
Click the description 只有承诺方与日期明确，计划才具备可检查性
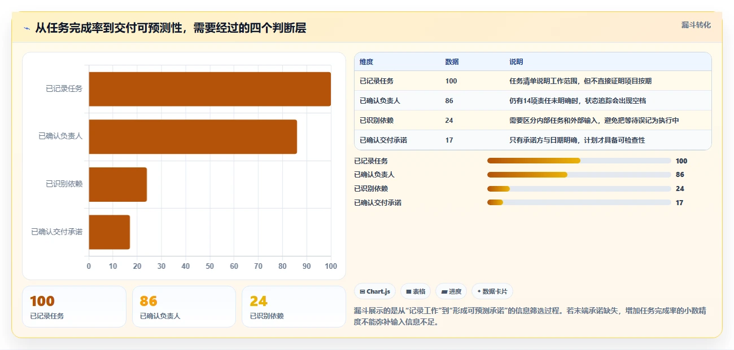coord(577,140)
